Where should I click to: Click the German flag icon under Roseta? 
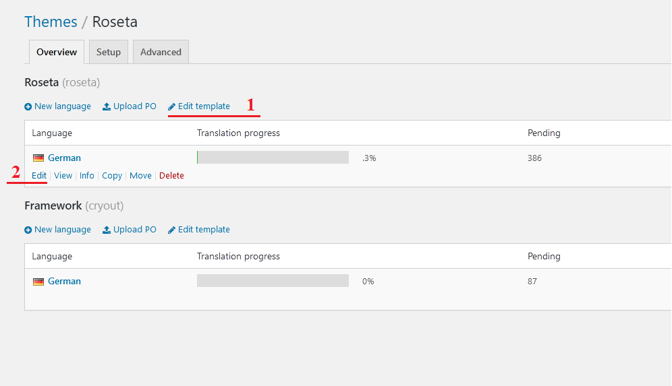pyautogui.click(x=38, y=158)
